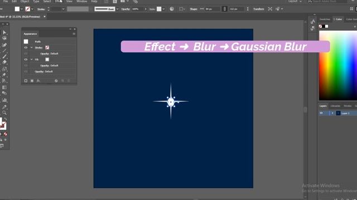
Task: Click stroke swatch in Appearance Stroke row
Action: [47, 48]
